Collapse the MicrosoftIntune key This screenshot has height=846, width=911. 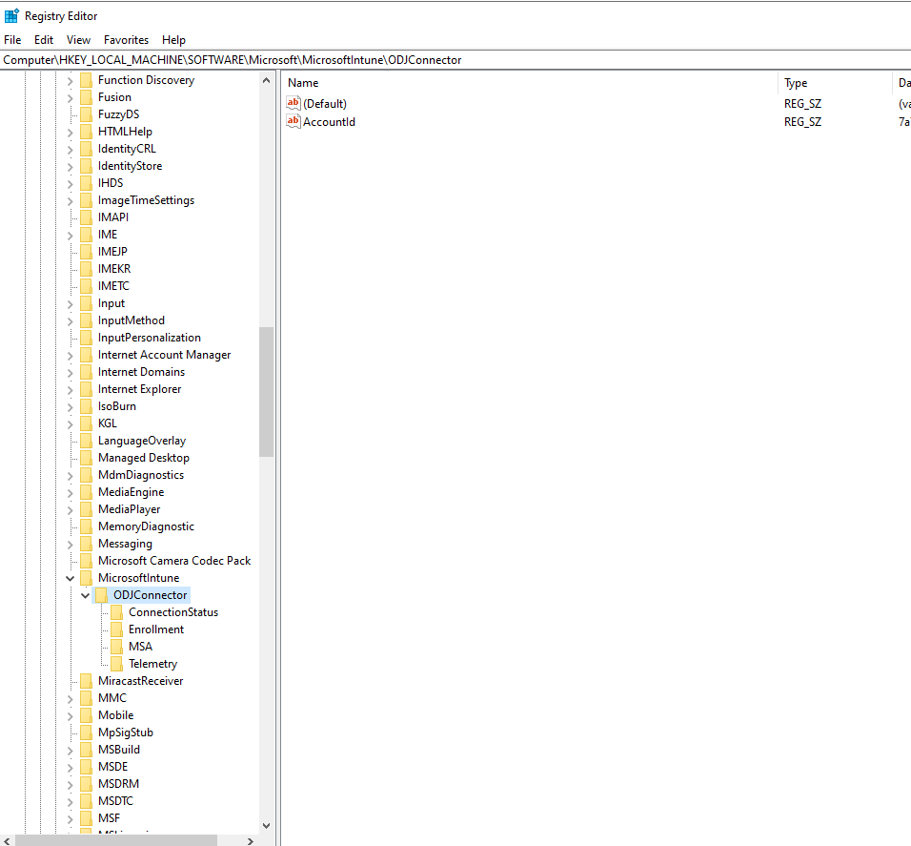click(x=71, y=579)
